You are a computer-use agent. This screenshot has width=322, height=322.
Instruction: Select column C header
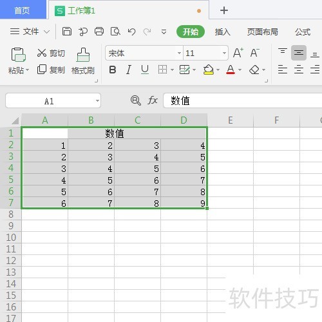[137, 120]
